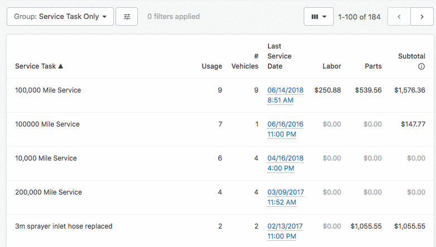Click the Subtotal info icon

(421, 66)
